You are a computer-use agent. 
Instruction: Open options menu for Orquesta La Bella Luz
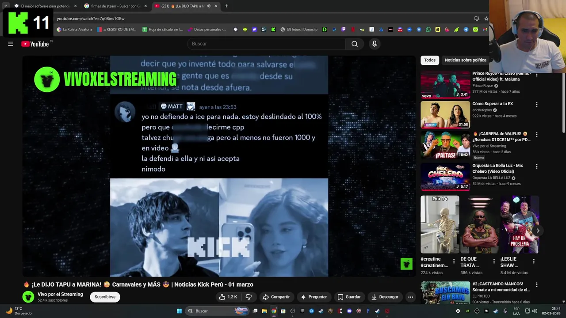point(537,167)
